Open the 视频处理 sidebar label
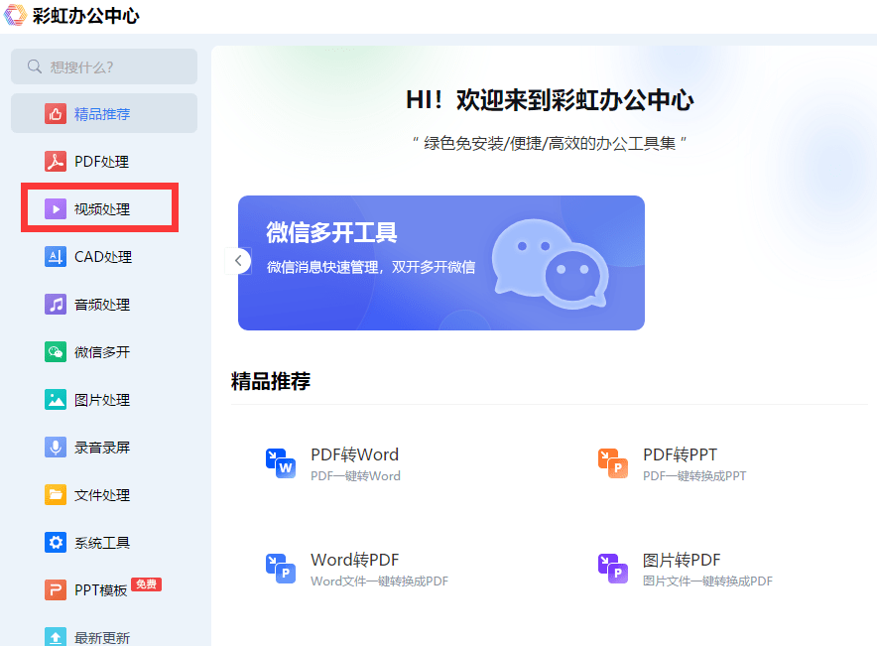This screenshot has width=877, height=646. click(x=102, y=209)
